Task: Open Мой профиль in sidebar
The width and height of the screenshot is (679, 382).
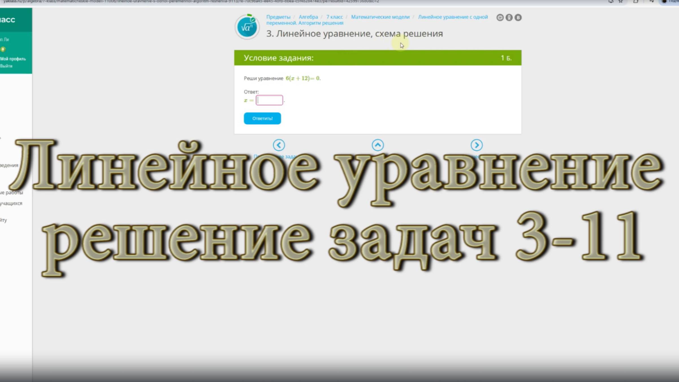Action: 13,59
